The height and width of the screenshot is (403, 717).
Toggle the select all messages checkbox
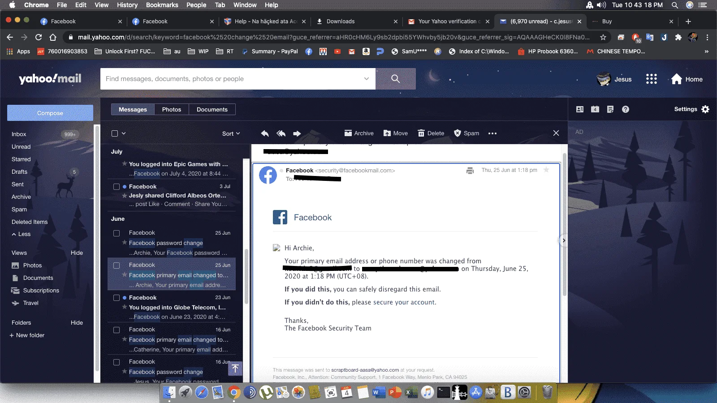point(115,133)
